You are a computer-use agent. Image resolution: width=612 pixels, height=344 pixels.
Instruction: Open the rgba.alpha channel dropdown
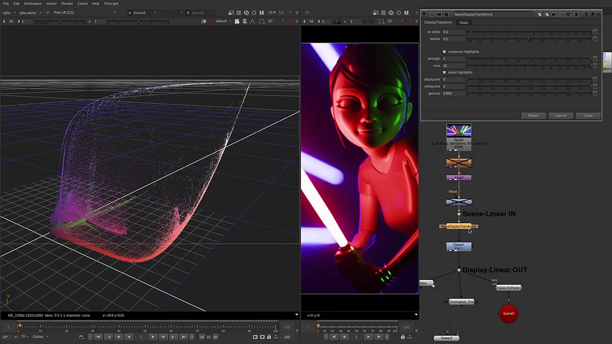[x=30, y=13]
